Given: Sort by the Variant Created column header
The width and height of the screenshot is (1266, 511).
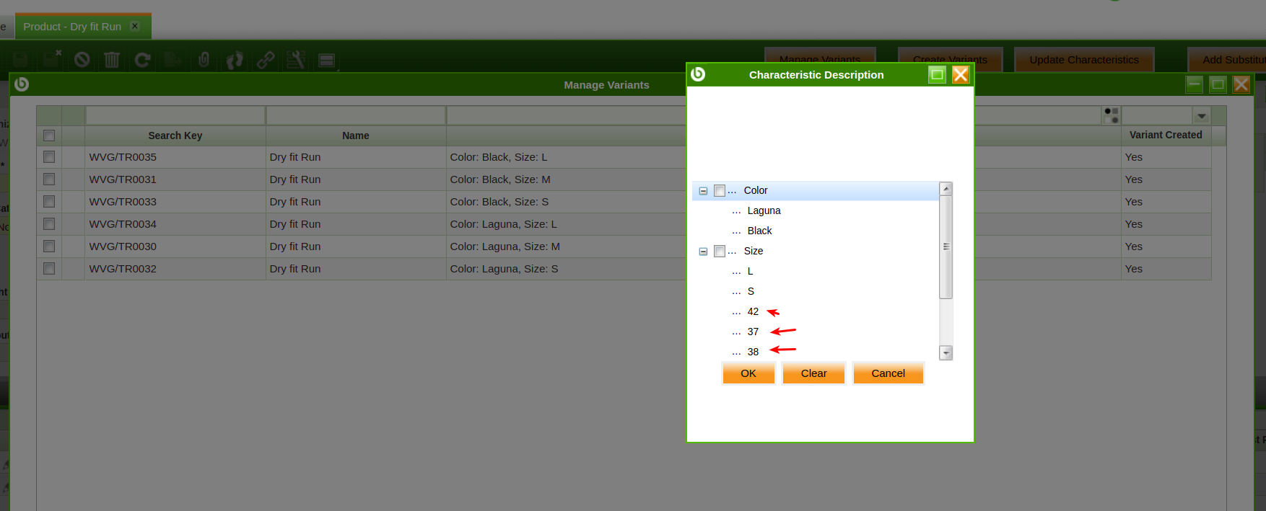Looking at the screenshot, I should (1166, 135).
